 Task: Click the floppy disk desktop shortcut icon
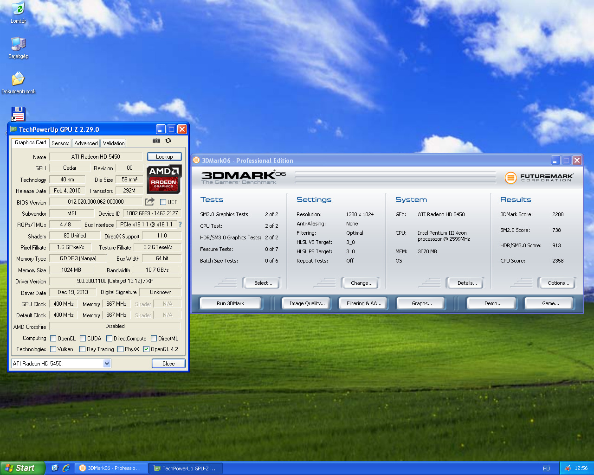18,114
